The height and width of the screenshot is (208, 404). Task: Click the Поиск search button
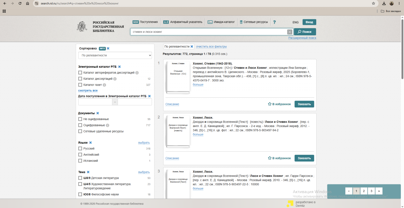pos(305,32)
